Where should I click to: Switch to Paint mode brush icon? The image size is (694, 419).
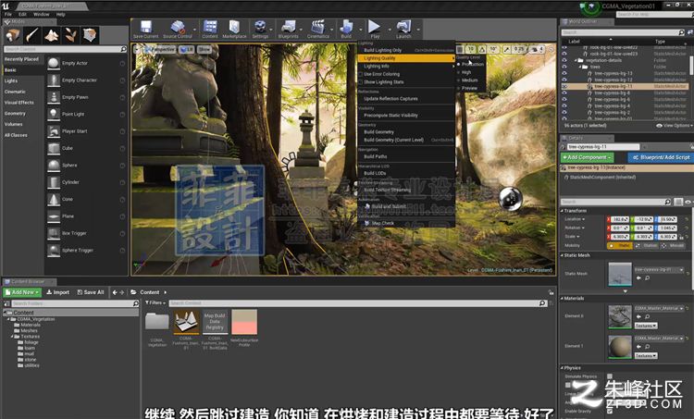32,35
